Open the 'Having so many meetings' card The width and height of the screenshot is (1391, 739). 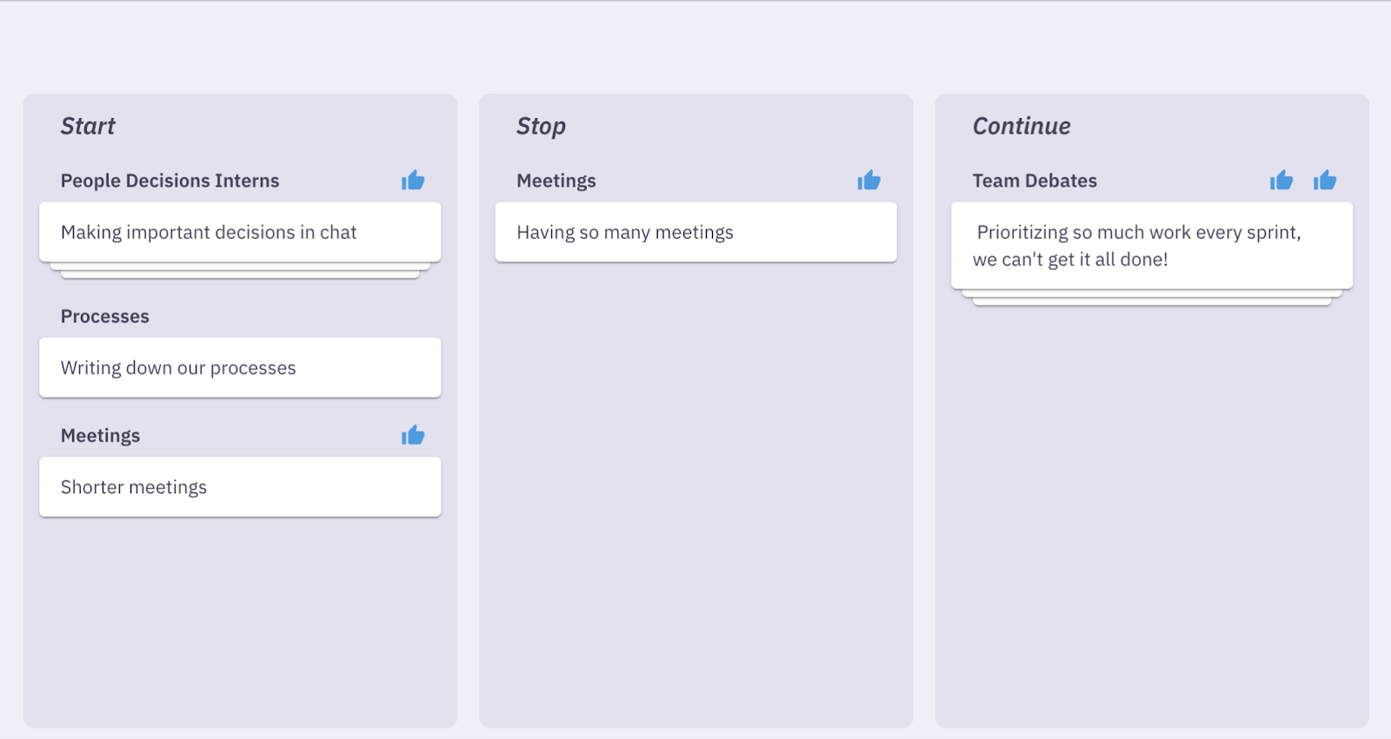[x=695, y=232]
